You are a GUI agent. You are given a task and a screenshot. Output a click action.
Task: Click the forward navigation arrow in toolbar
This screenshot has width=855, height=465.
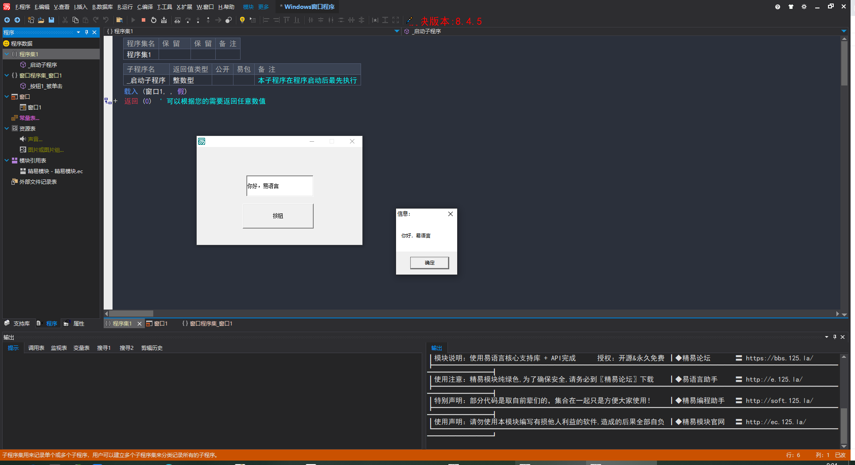(17, 20)
